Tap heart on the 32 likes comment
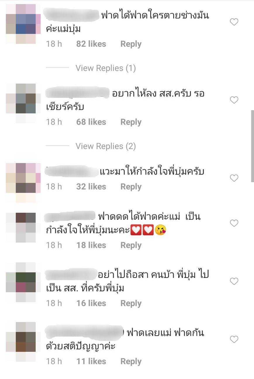Viewport: 254px width, 379px height. (x=234, y=178)
